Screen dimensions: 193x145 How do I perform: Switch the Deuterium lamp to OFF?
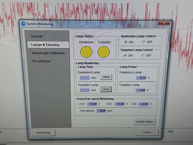click(144, 42)
